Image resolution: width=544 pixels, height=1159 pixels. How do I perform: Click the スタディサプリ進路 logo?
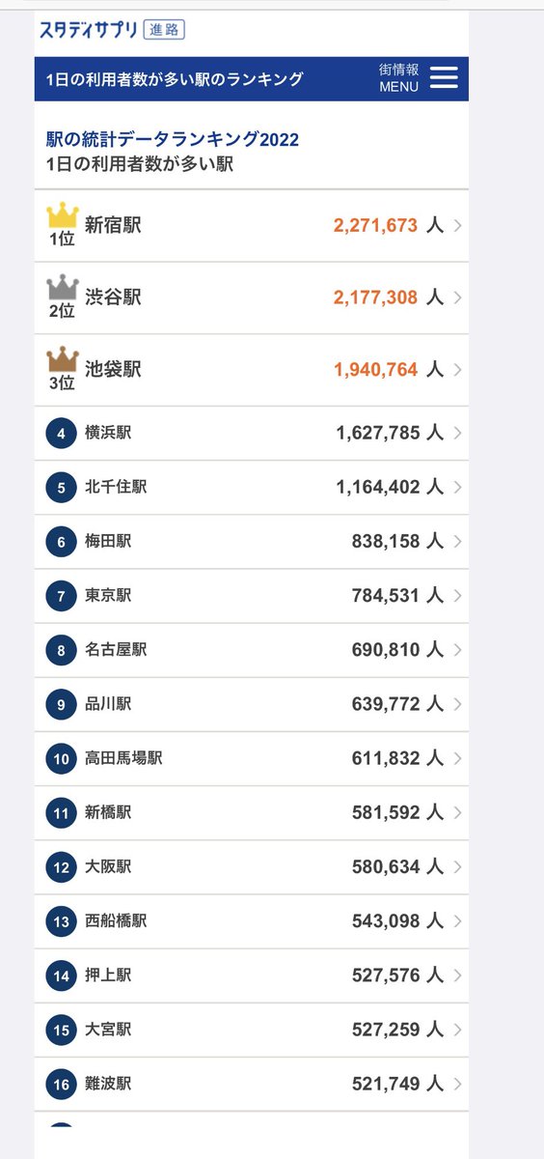pyautogui.click(x=112, y=29)
